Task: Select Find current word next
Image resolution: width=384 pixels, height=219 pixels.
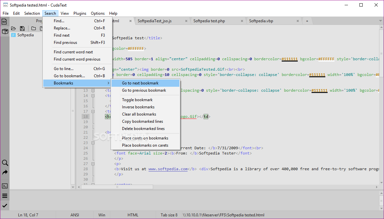Action: (77, 52)
